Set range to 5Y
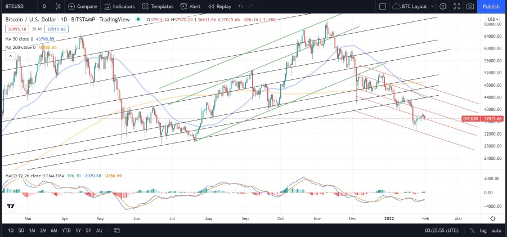 (x=88, y=231)
